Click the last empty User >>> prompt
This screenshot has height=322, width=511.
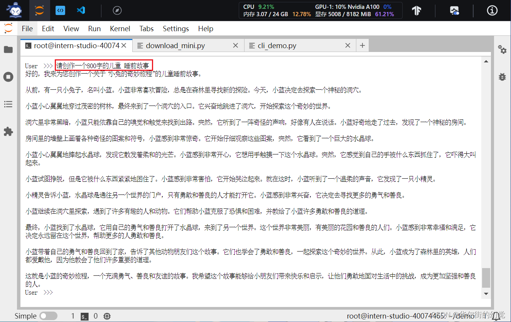click(39, 292)
